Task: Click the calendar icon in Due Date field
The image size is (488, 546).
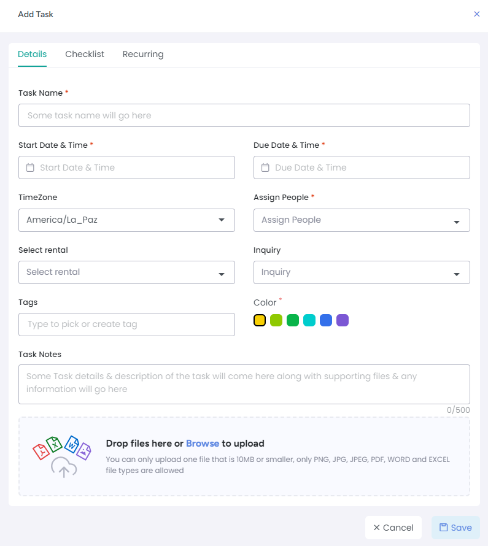Action: click(265, 167)
